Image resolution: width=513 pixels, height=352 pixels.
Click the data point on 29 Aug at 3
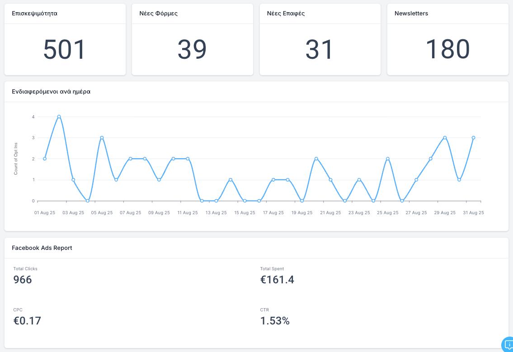(445, 138)
